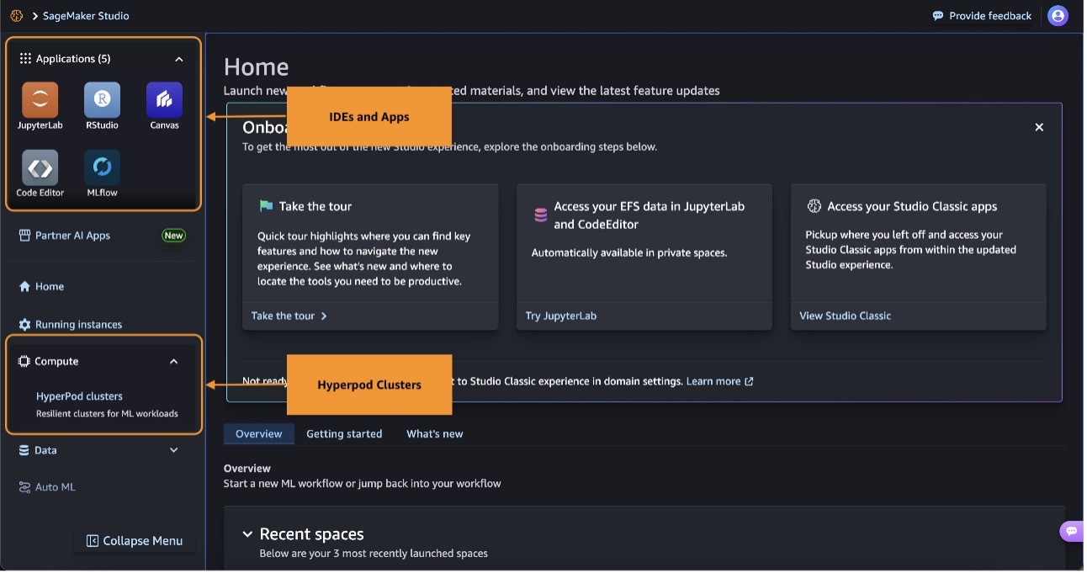
Task: Collapse the Applications section
Action: (178, 59)
